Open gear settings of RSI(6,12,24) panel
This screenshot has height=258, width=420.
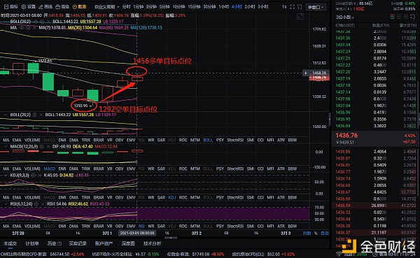point(36,203)
